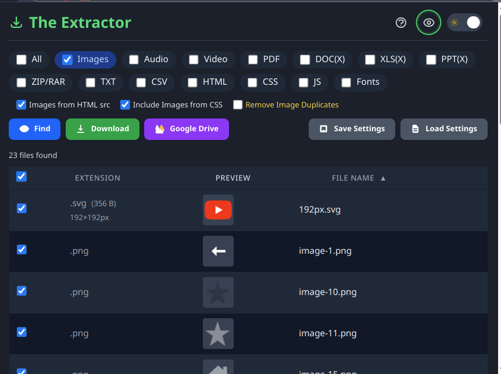Select the PDF file type filter
Screen dimensions: 501x374
pos(264,59)
